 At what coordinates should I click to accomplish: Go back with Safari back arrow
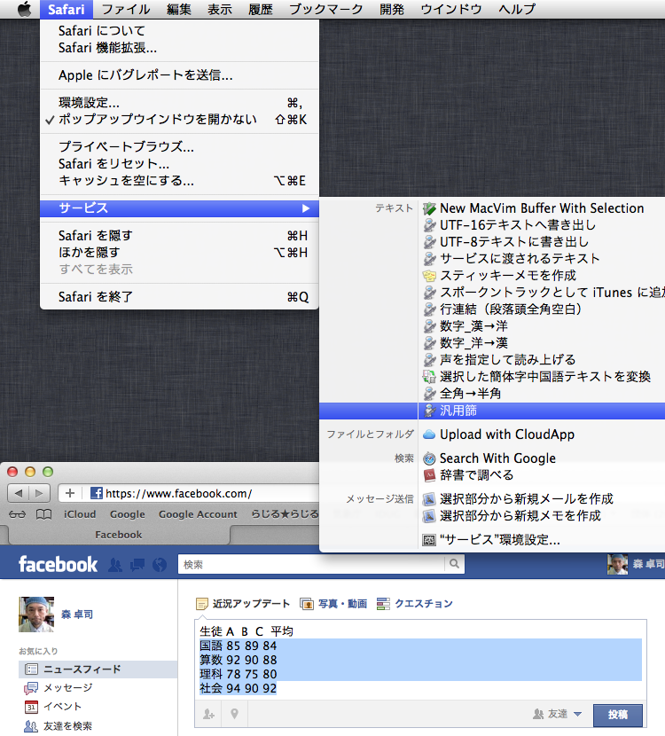pos(19,493)
